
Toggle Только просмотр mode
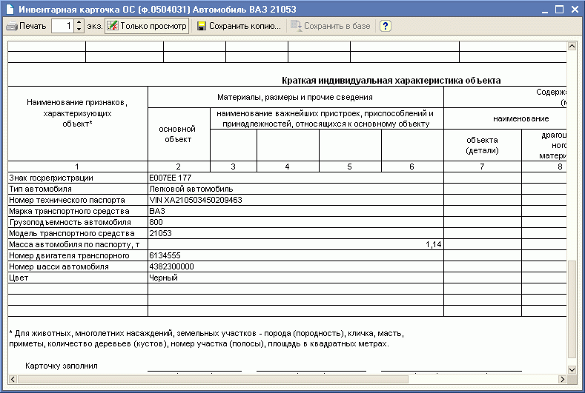[x=147, y=26]
